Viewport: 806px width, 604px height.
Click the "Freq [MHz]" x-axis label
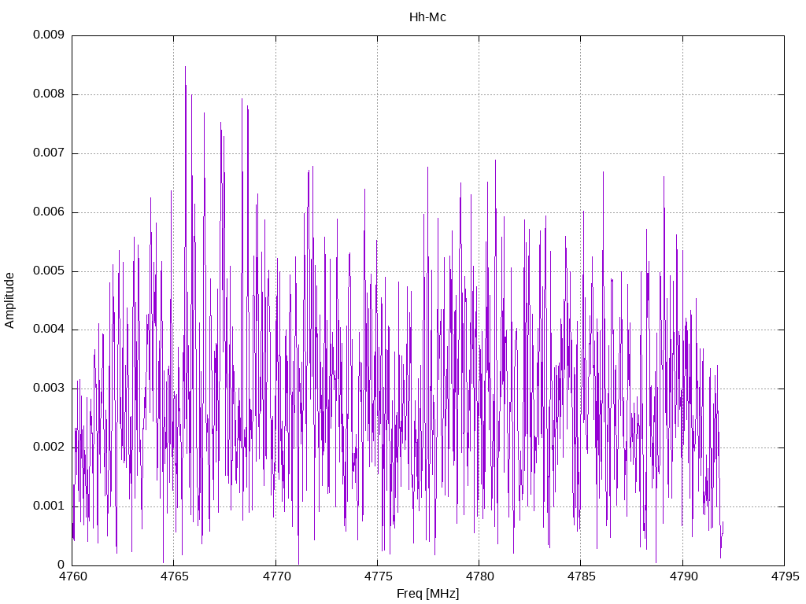click(427, 594)
